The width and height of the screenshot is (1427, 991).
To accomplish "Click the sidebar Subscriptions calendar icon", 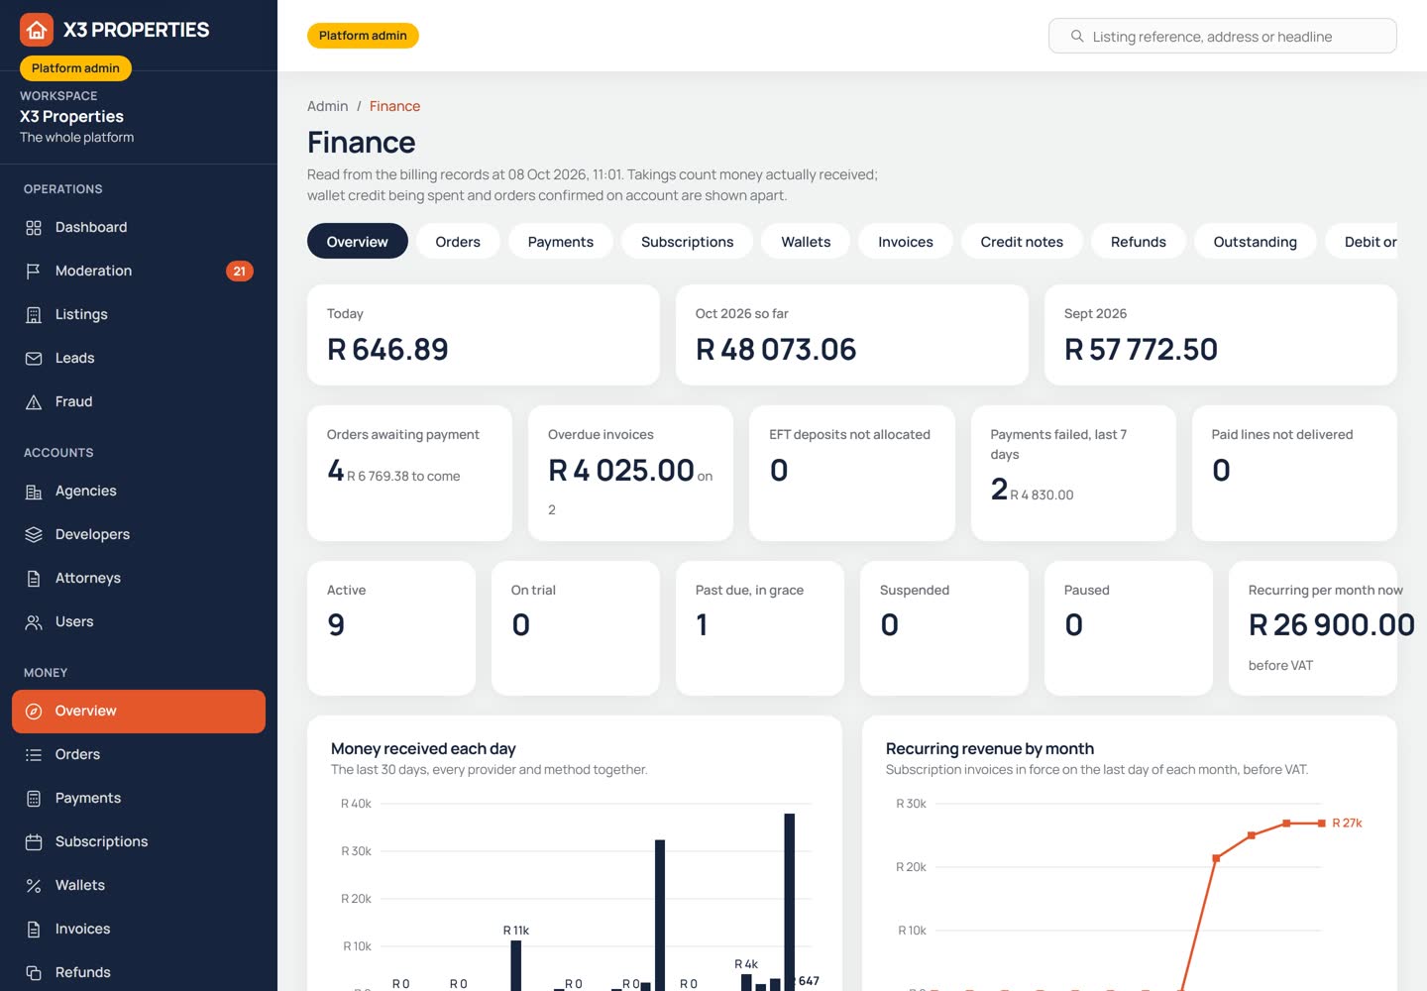I will [x=34, y=842].
